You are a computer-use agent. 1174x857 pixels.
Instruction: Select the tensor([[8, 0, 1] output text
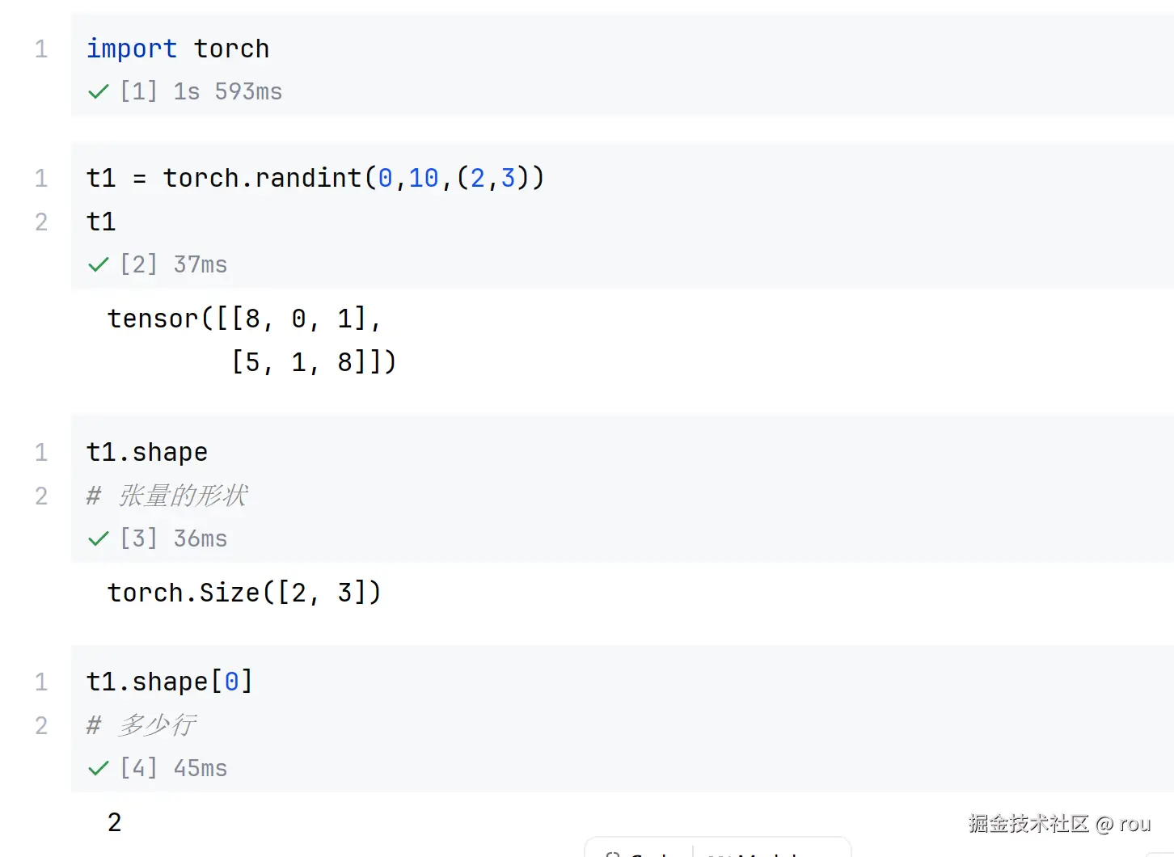click(244, 319)
